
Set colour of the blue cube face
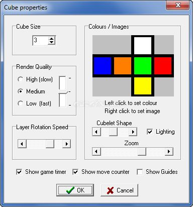click(103, 66)
